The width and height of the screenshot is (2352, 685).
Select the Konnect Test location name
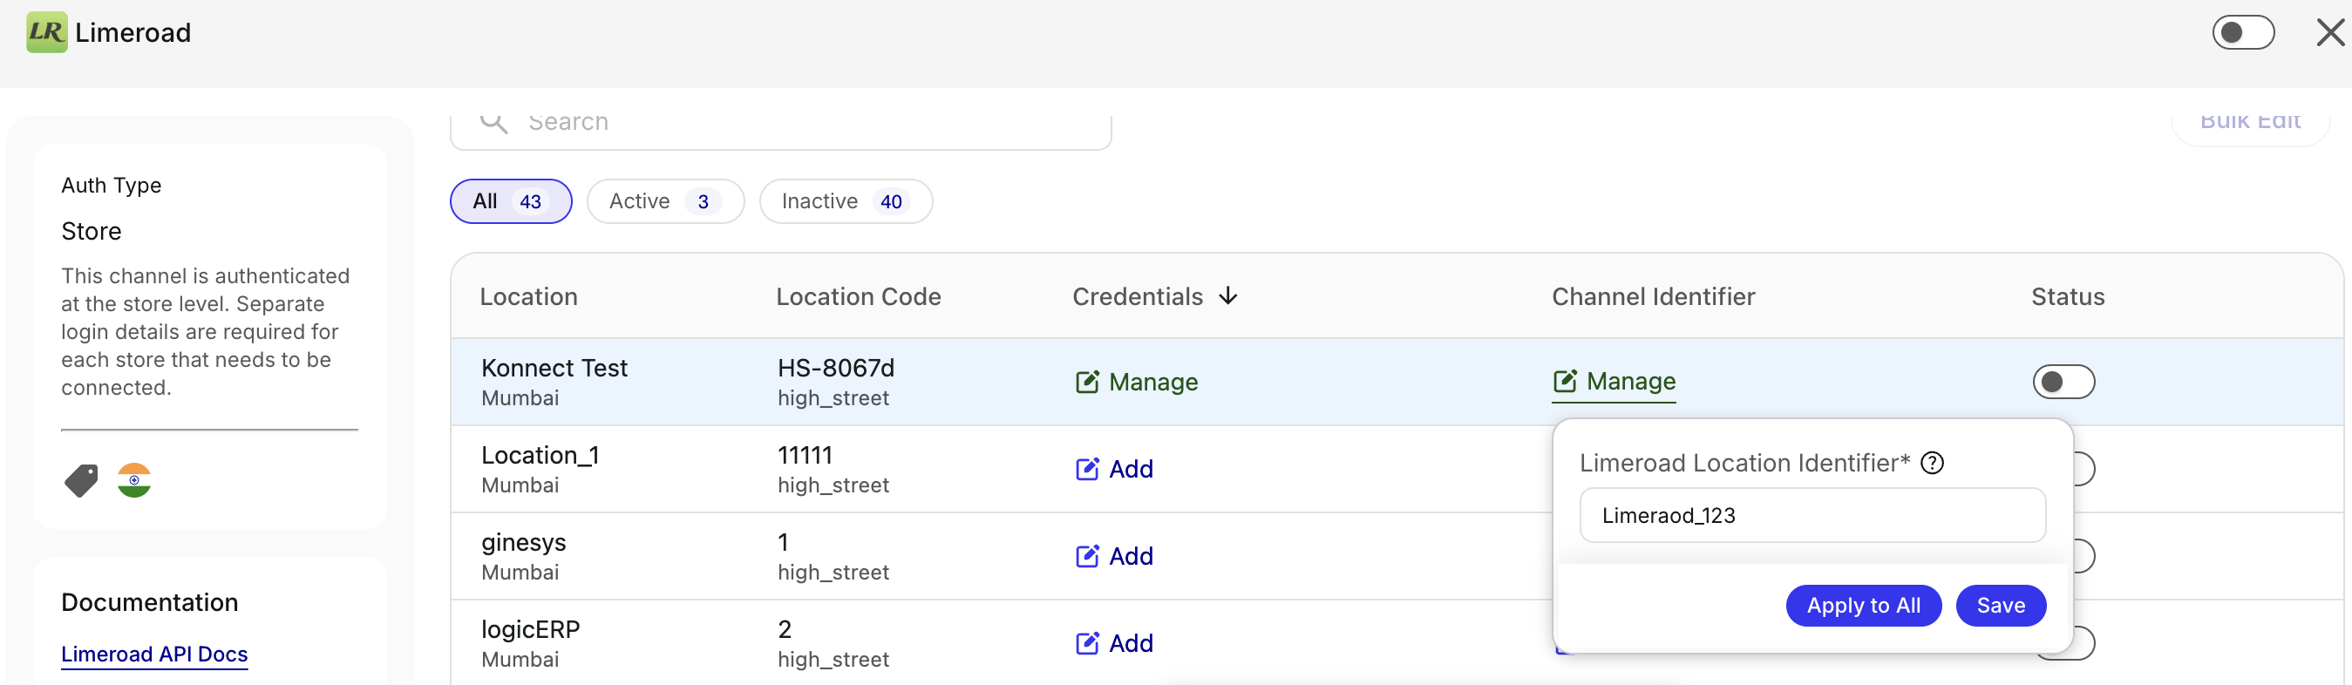point(554,368)
